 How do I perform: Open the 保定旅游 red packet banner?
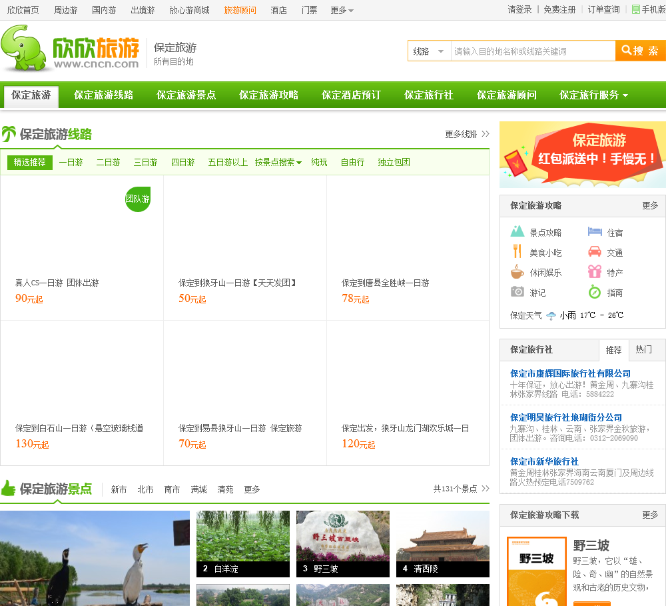(x=583, y=155)
